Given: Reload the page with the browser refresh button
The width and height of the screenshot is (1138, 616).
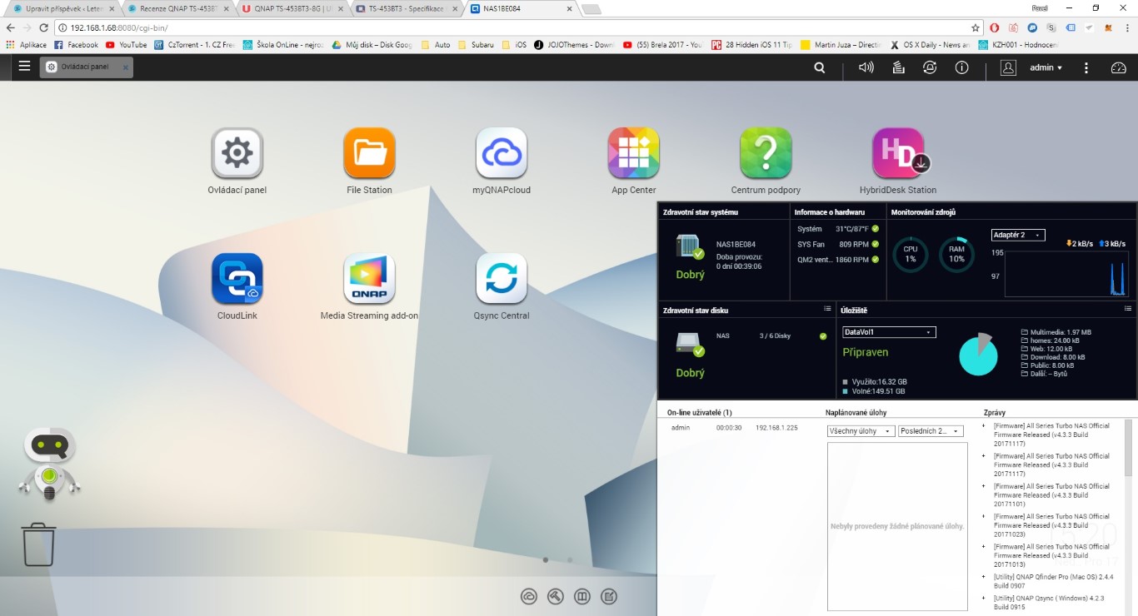Looking at the screenshot, I should pyautogui.click(x=44, y=27).
